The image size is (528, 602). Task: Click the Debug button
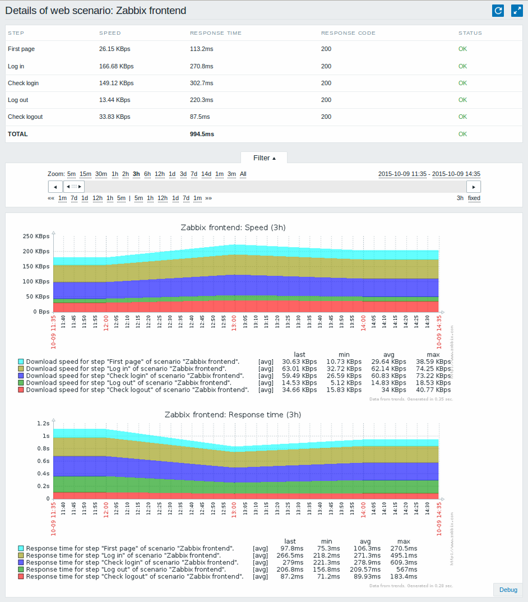pyautogui.click(x=508, y=590)
